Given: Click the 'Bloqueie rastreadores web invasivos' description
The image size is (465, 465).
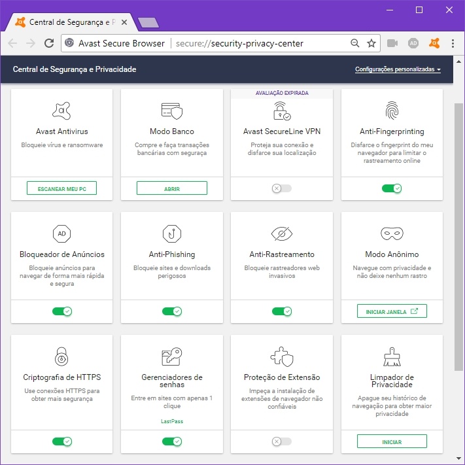Looking at the screenshot, I should [282, 271].
